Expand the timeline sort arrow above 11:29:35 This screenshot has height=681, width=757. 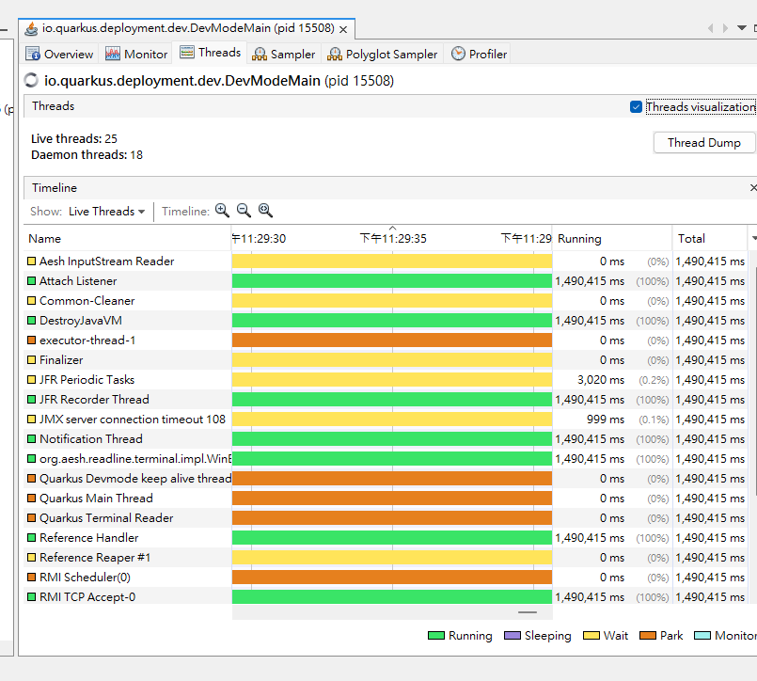click(x=392, y=228)
